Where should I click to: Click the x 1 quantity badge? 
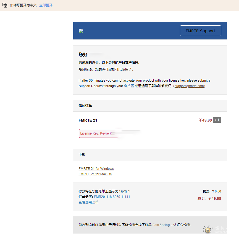tap(217, 120)
